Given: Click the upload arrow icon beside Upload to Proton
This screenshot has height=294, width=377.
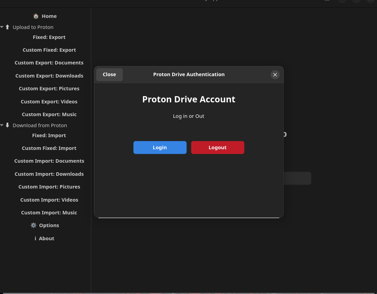Looking at the screenshot, I should (x=8, y=27).
